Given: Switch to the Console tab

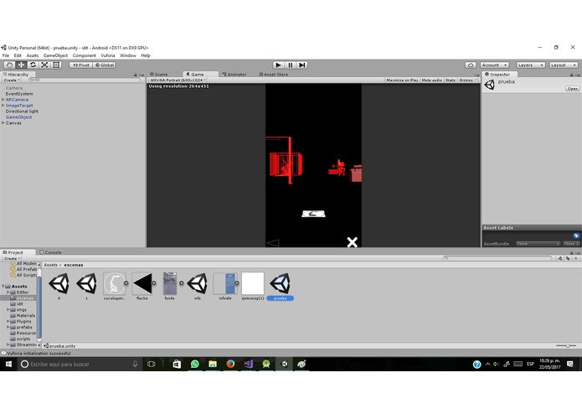Looking at the screenshot, I should (x=50, y=252).
